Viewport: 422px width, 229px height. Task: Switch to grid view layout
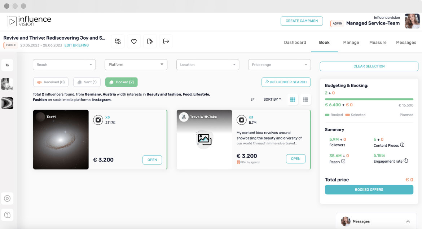click(293, 100)
